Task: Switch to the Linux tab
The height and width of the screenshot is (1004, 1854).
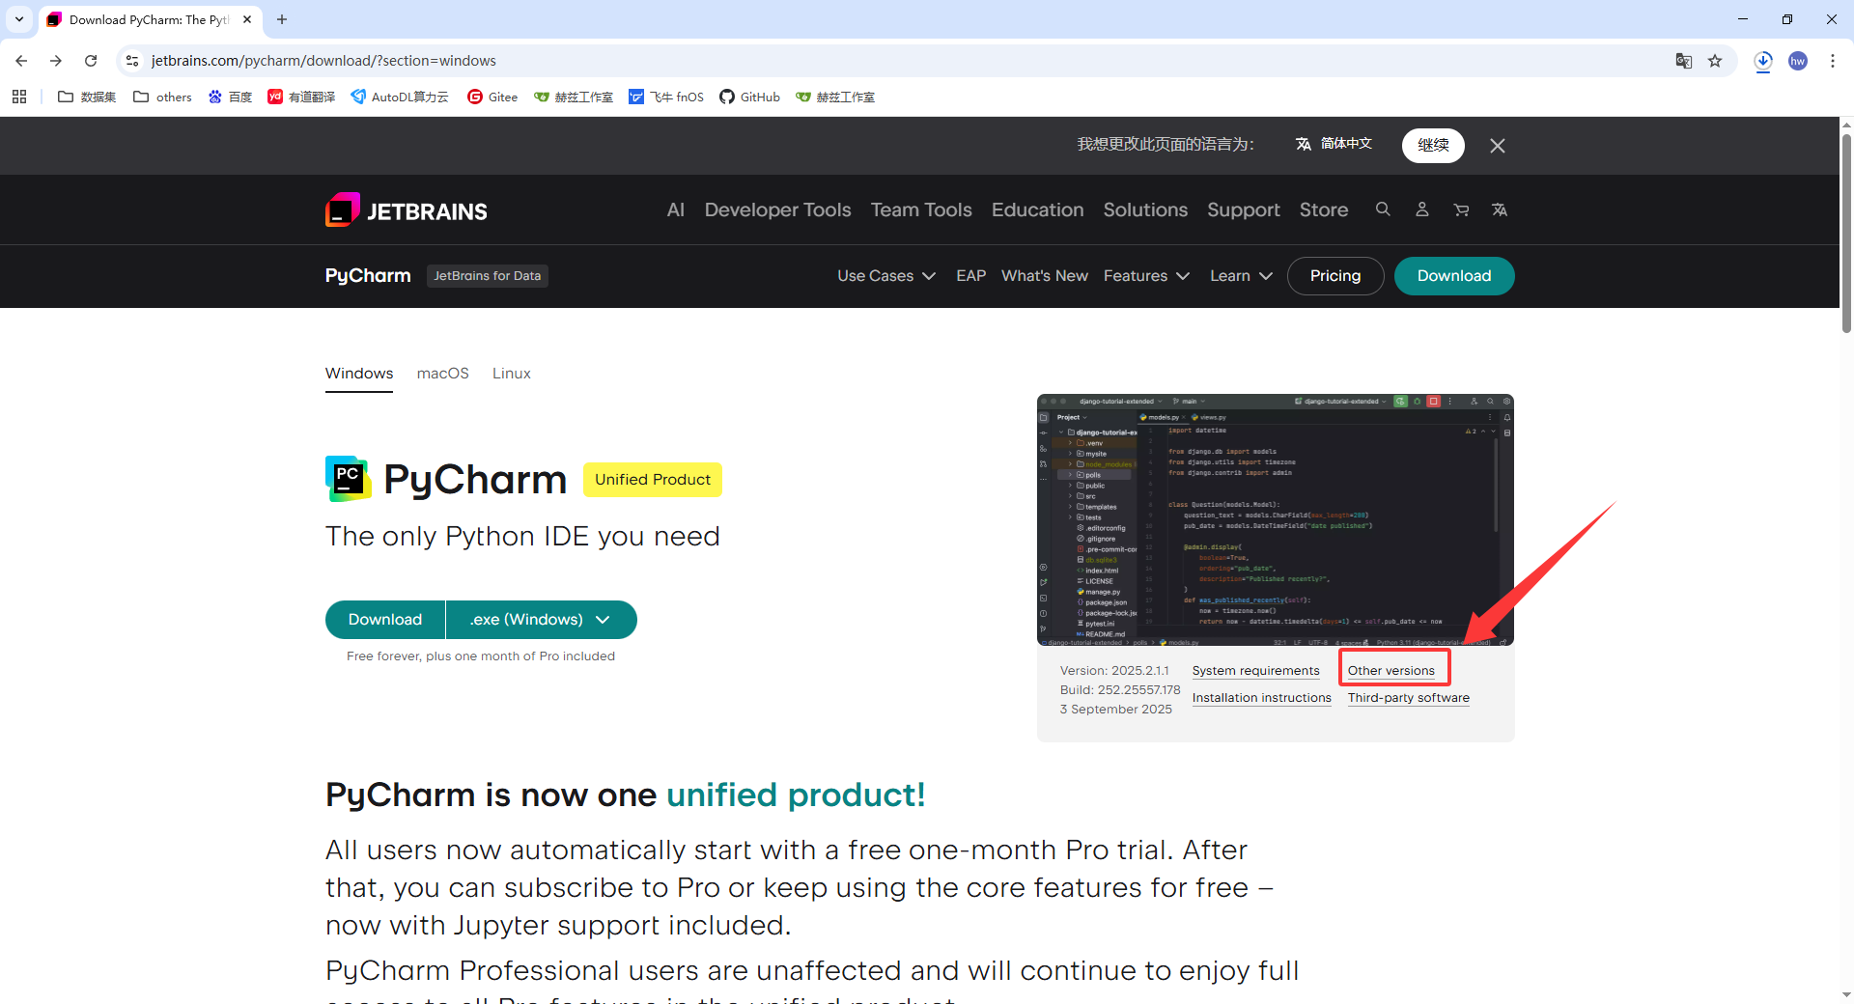Action: click(x=512, y=374)
